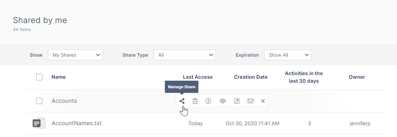The width and height of the screenshot is (397, 137).
Task: Click the X remove share icon
Action: (x=263, y=101)
